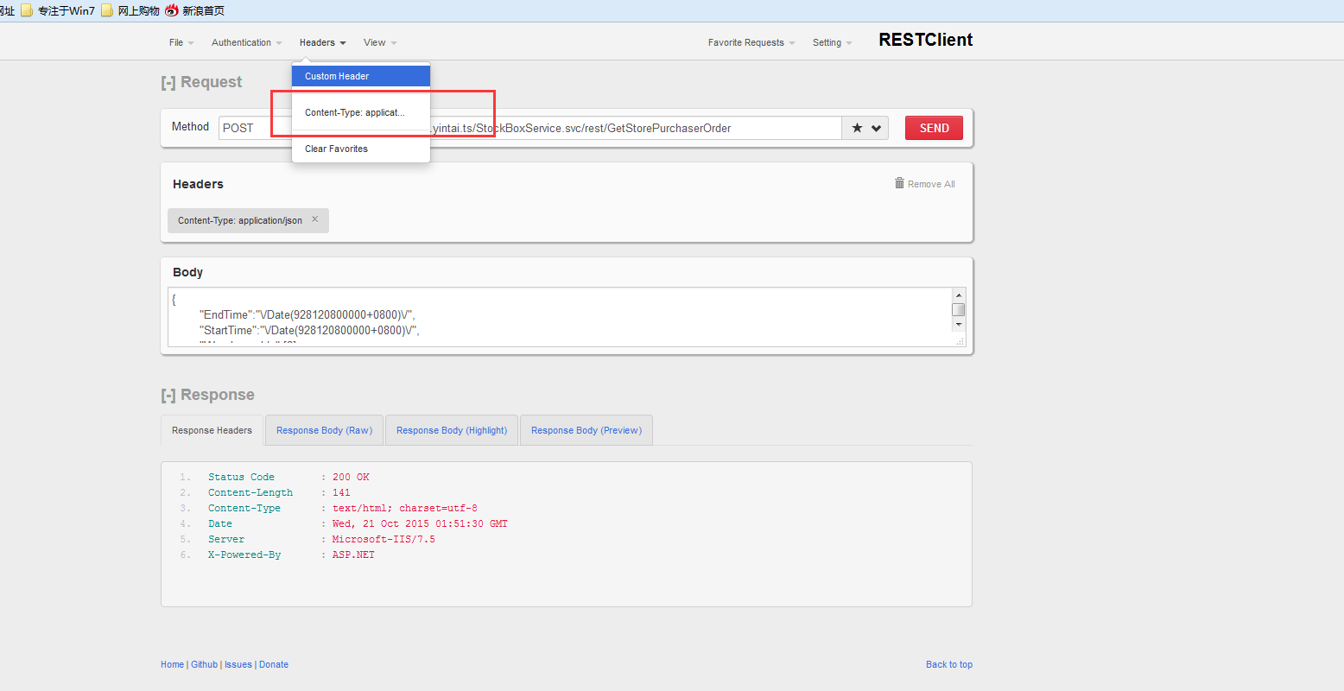The width and height of the screenshot is (1344, 691).
Task: Open the Github link in the footer
Action: pos(204,664)
